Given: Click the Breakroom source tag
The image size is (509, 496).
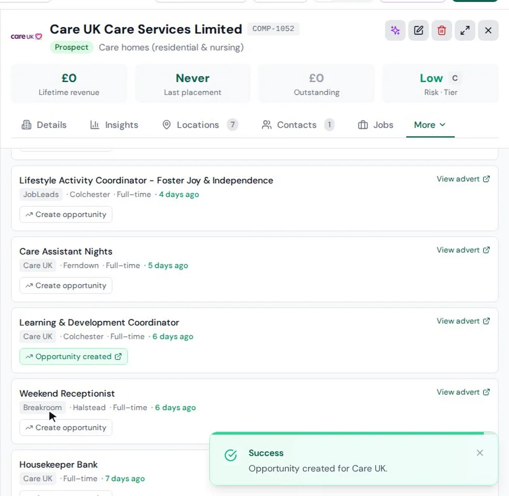Looking at the screenshot, I should [x=42, y=408].
